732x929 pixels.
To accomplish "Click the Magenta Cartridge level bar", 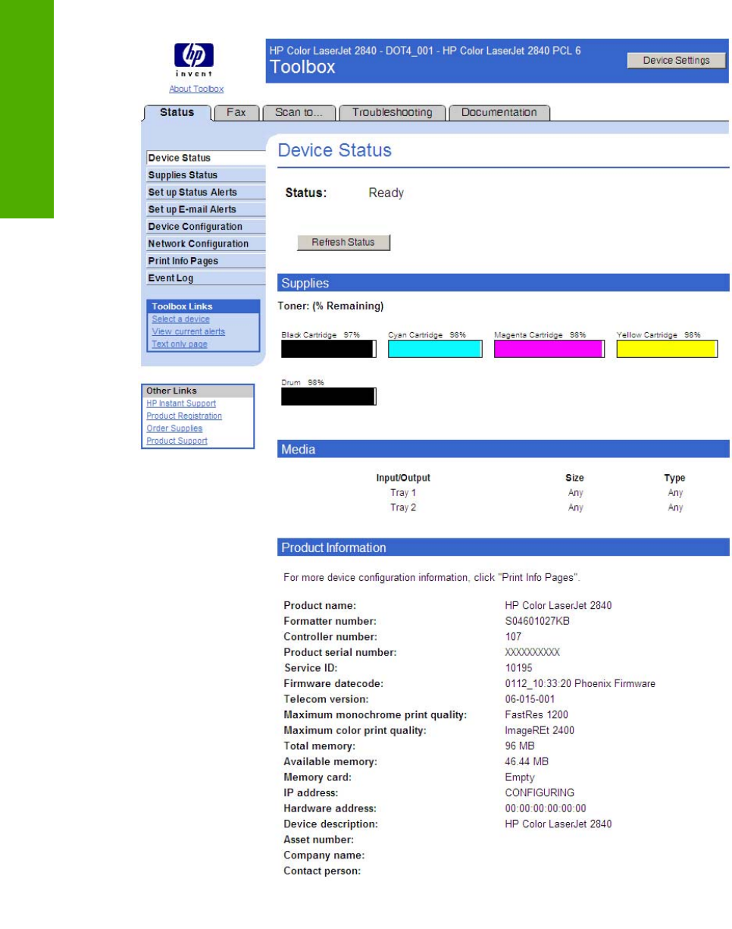I will click(x=549, y=349).
